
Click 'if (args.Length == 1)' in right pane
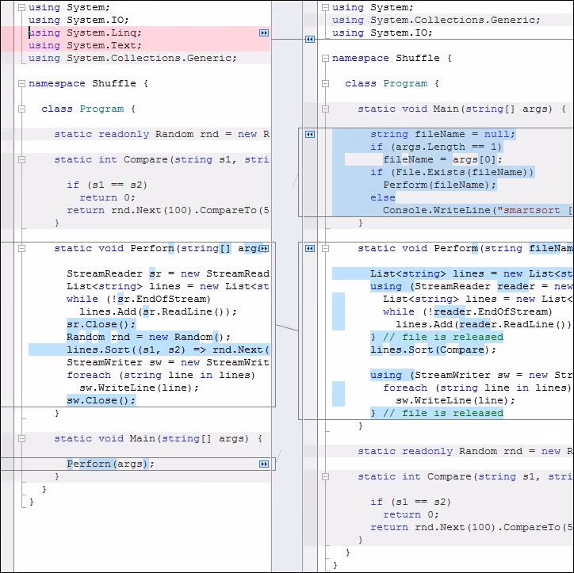436,147
